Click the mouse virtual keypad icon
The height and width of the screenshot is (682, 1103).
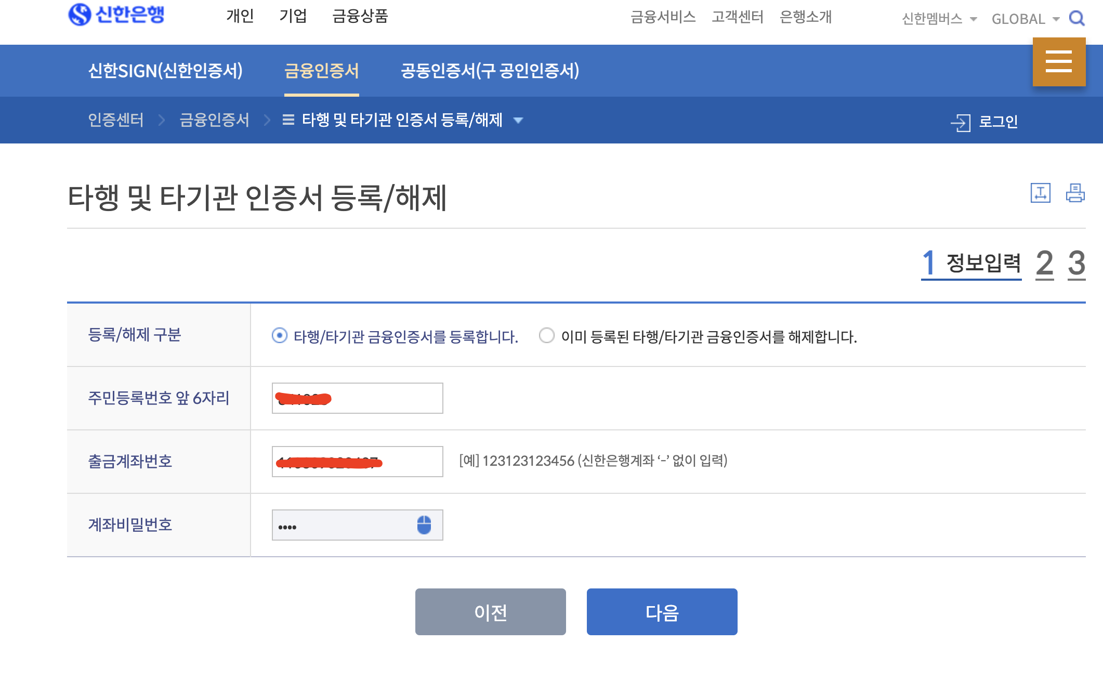(x=424, y=525)
